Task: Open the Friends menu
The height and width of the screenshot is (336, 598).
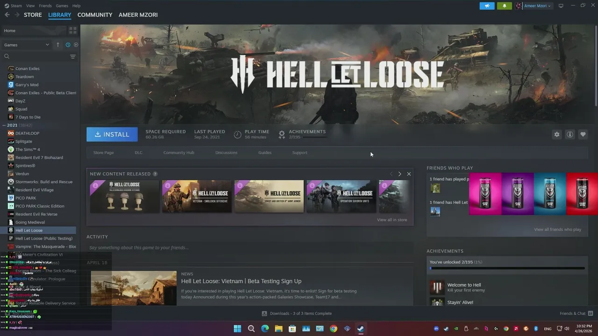Action: (45, 6)
